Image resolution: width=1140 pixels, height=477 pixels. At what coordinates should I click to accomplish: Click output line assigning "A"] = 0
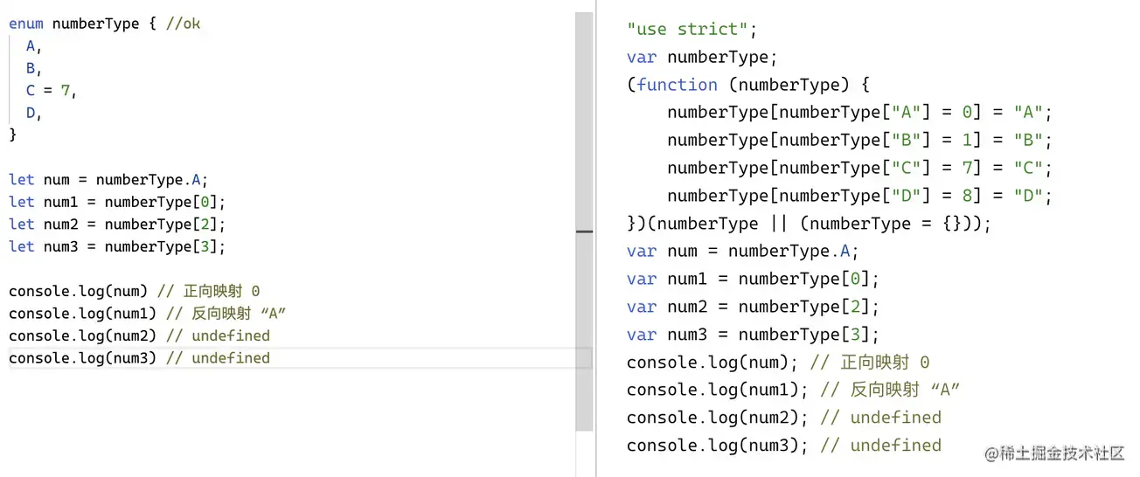[859, 113]
